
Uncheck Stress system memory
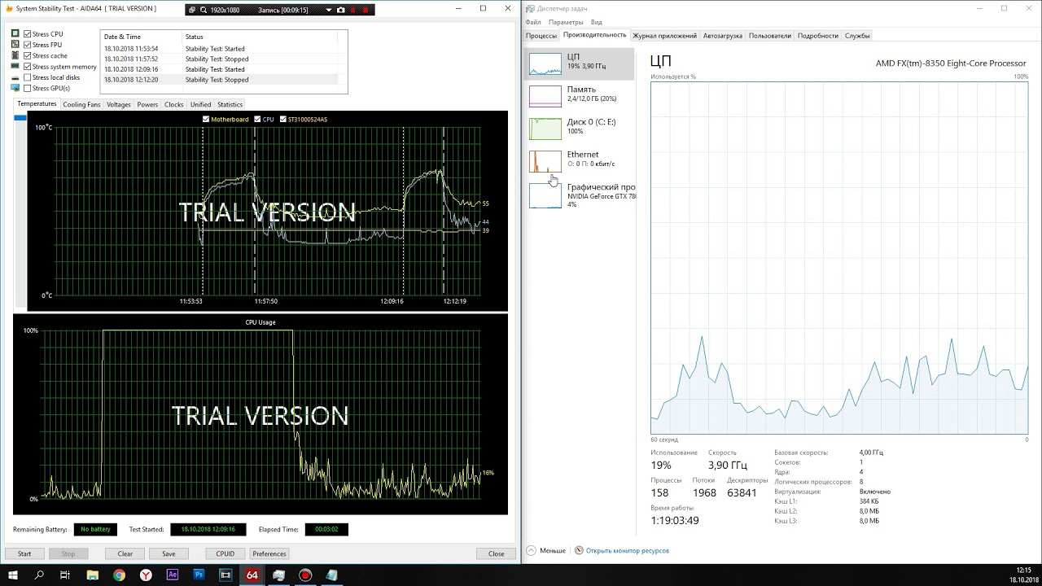pos(28,67)
